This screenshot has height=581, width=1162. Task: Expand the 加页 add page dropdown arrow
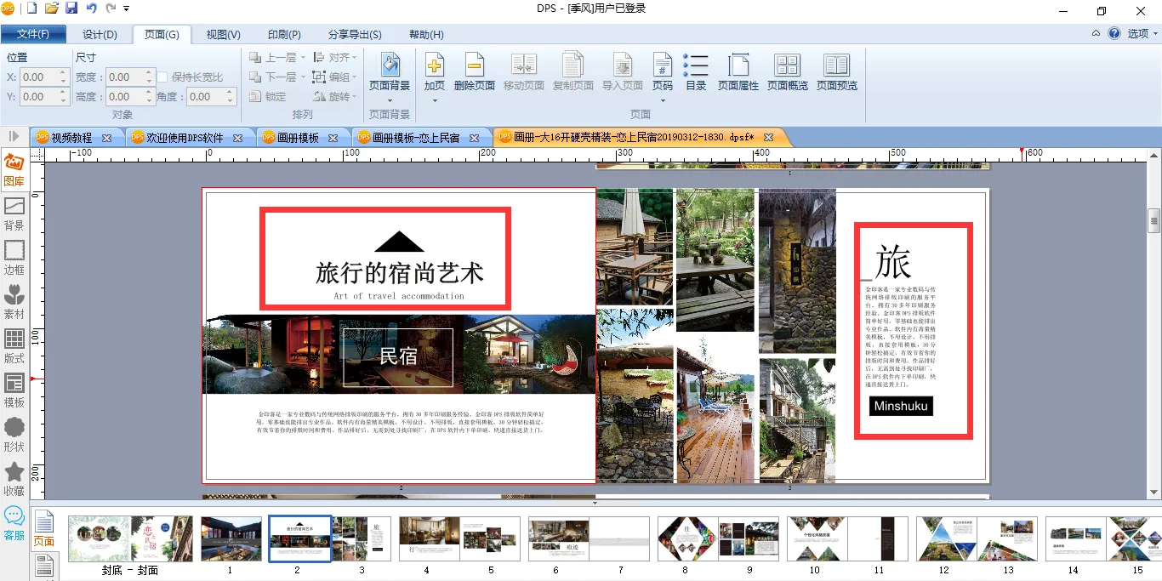(435, 100)
